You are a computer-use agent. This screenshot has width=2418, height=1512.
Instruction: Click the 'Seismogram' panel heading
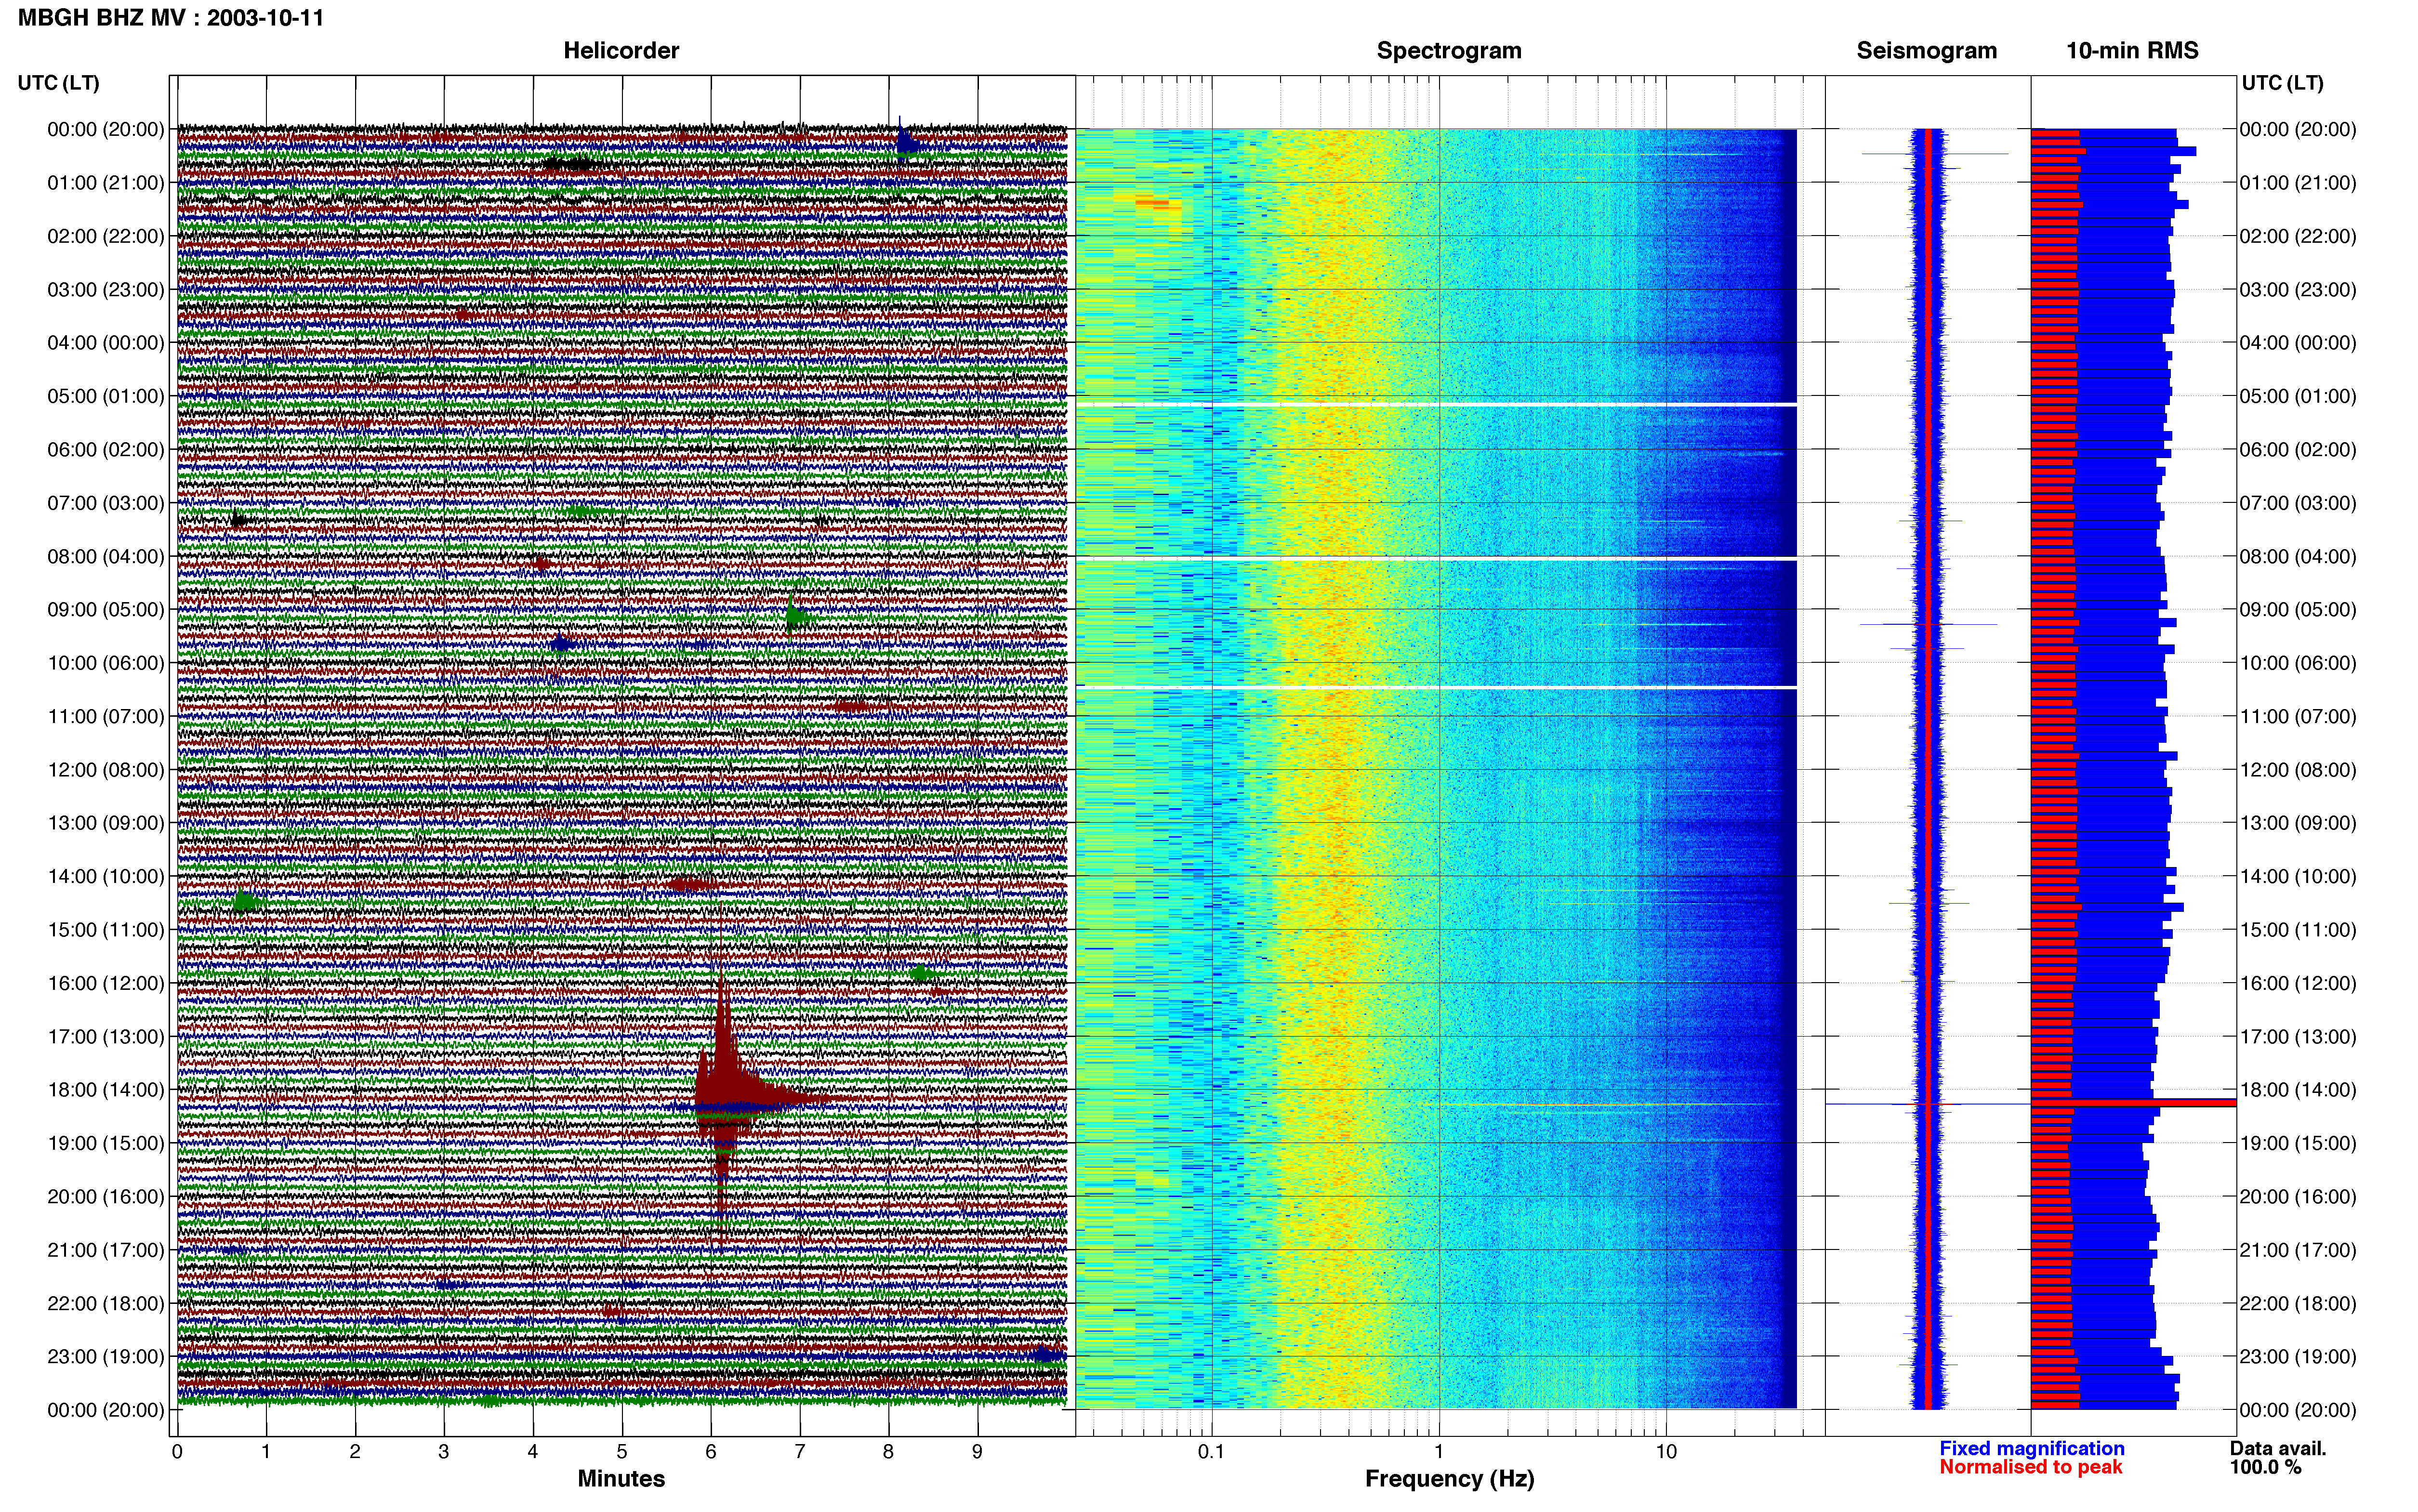click(1926, 51)
